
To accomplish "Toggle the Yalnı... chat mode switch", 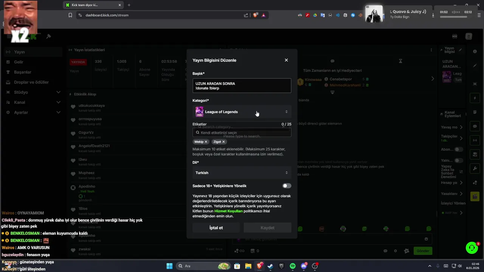I will [x=459, y=161].
